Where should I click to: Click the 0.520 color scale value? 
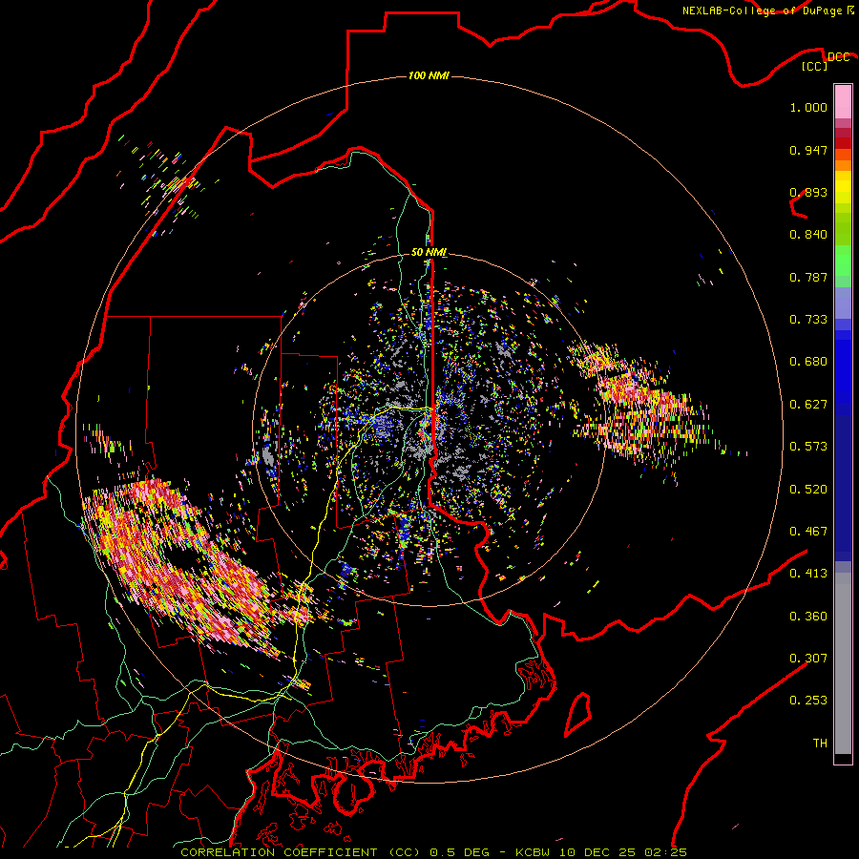pyautogui.click(x=808, y=490)
